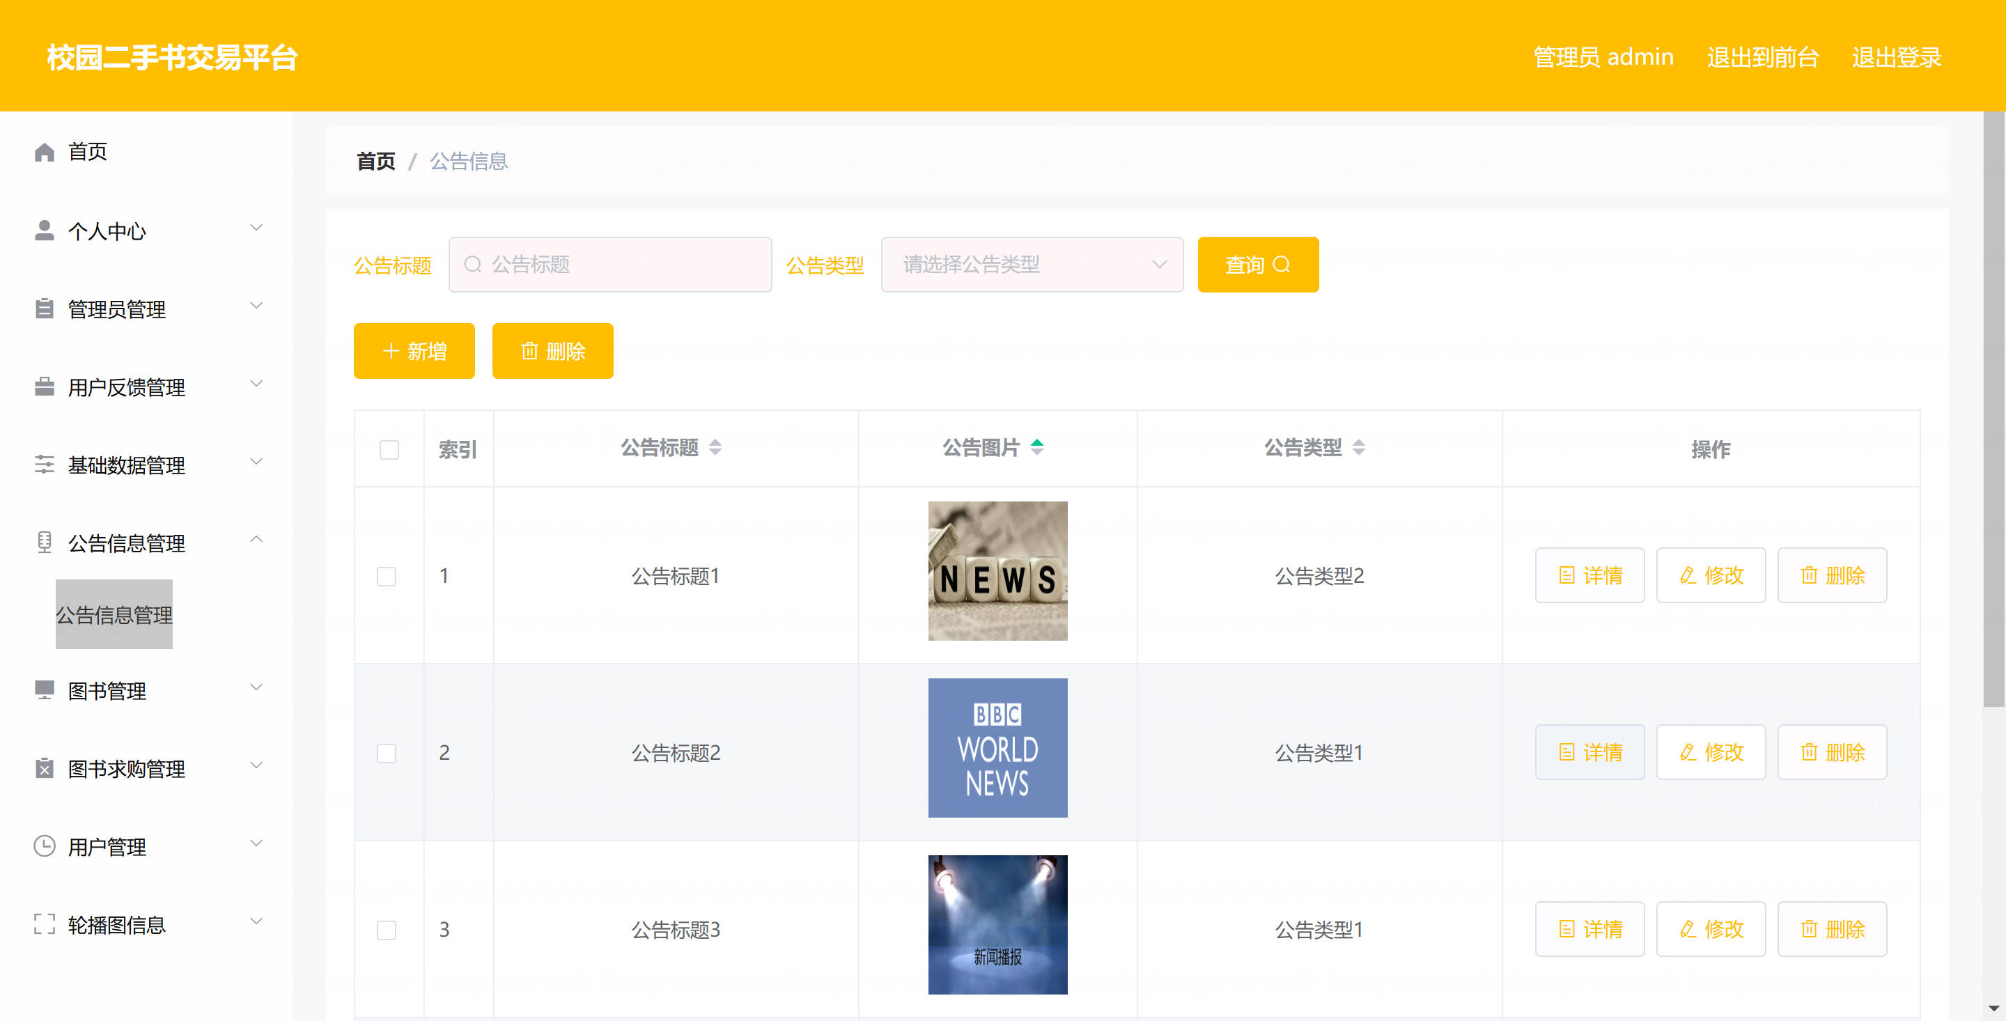
Task: Click the 公告类型2 cell in row 1
Action: point(1319,575)
